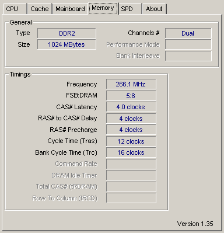Click the empty Command Rate field

tap(131, 164)
